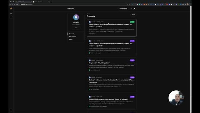The image size is (200, 113).
Task: Click the green Active status badge
Action: (x=132, y=22)
